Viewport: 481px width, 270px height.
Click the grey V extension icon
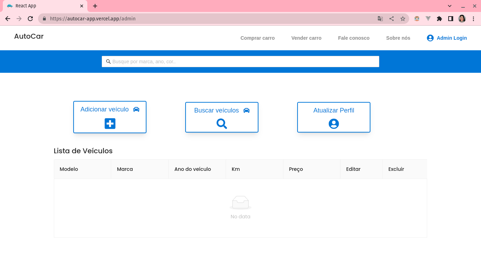pyautogui.click(x=428, y=19)
